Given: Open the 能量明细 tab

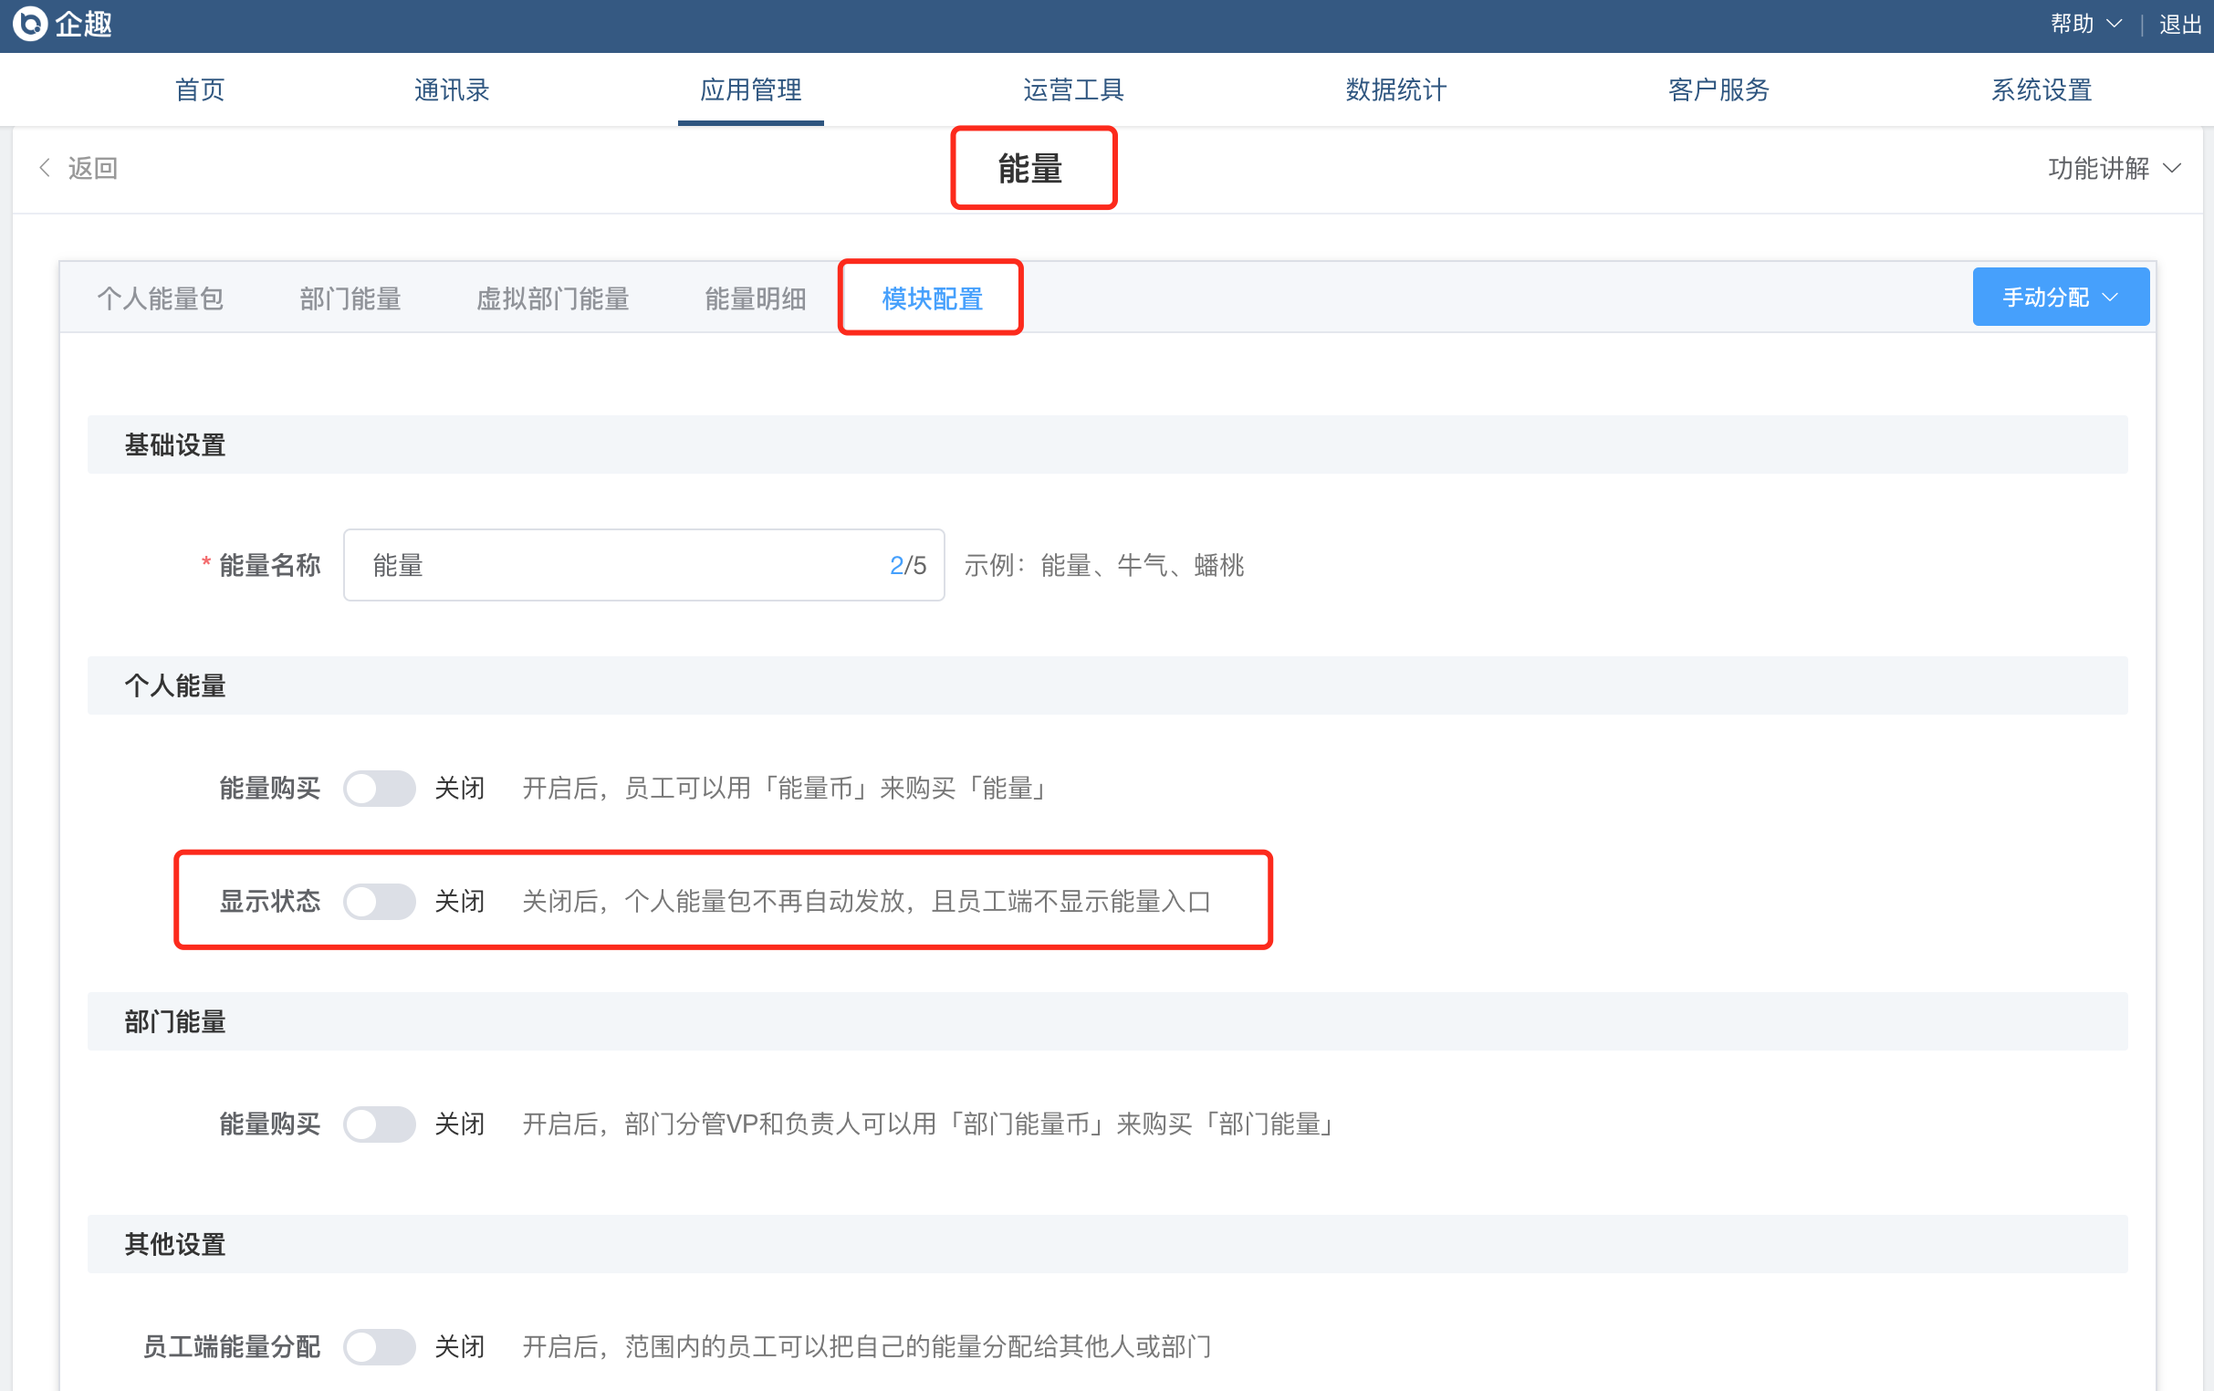Looking at the screenshot, I should coord(755,298).
